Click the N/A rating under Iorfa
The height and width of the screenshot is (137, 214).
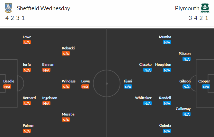coord(27,70)
